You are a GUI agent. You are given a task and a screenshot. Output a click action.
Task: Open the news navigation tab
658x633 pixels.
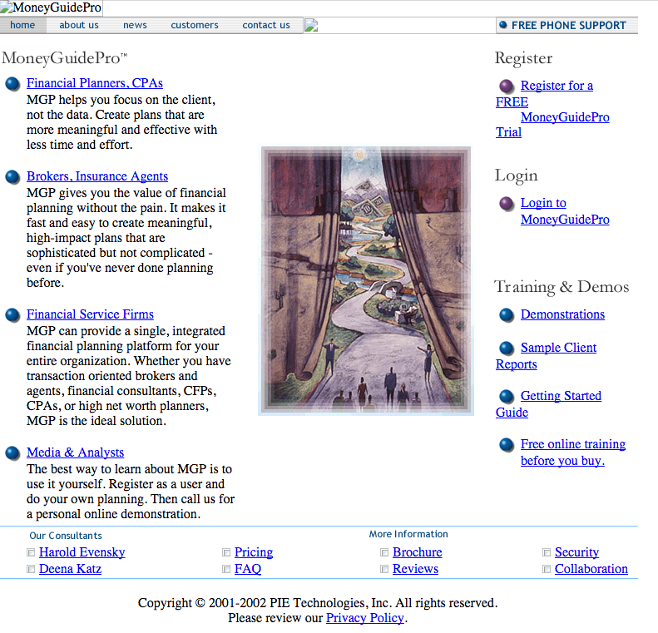(x=135, y=25)
